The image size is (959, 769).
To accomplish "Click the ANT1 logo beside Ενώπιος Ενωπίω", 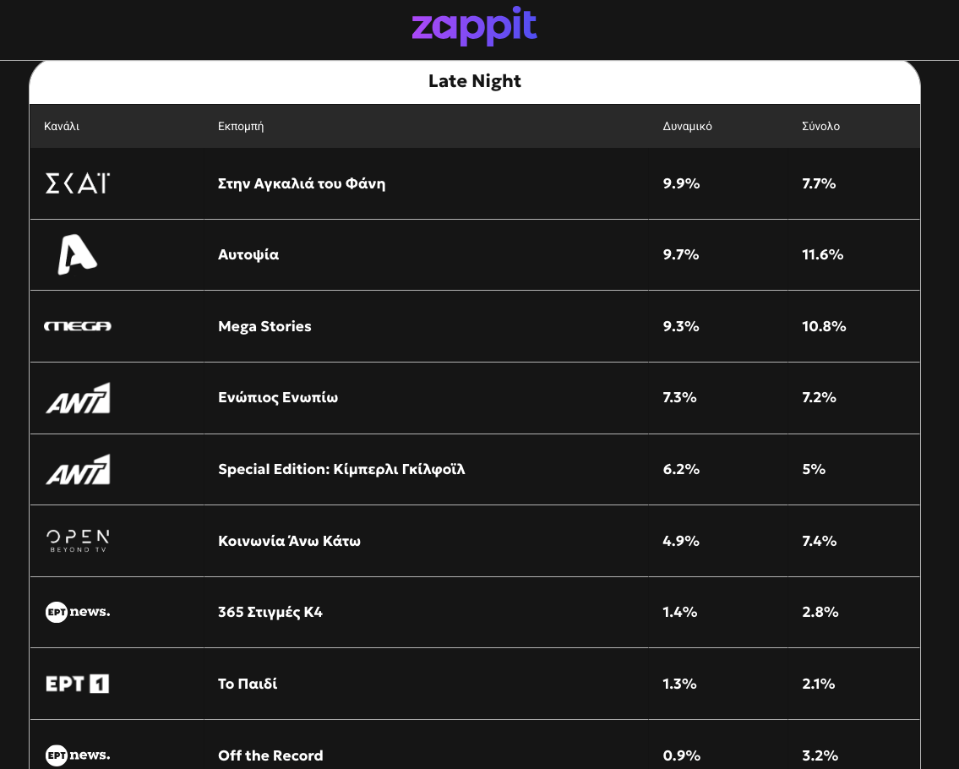I will [77, 398].
